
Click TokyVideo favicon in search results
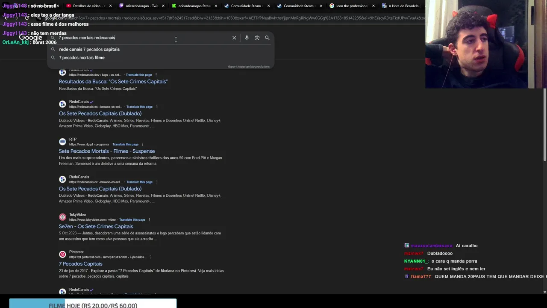62,217
